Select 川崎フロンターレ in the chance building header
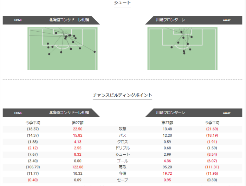The width and height of the screenshot is (246, 186). click(171, 113)
